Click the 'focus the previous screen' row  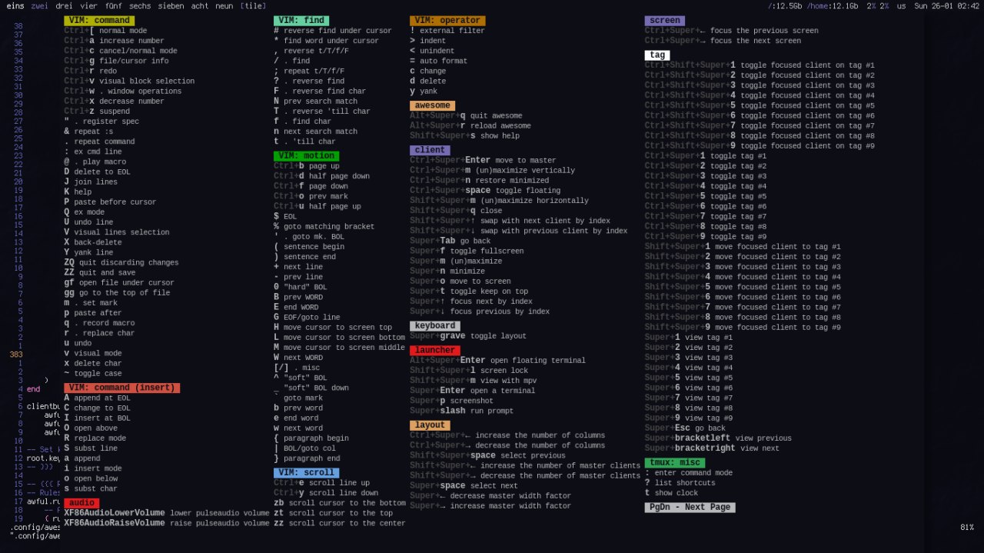click(731, 31)
